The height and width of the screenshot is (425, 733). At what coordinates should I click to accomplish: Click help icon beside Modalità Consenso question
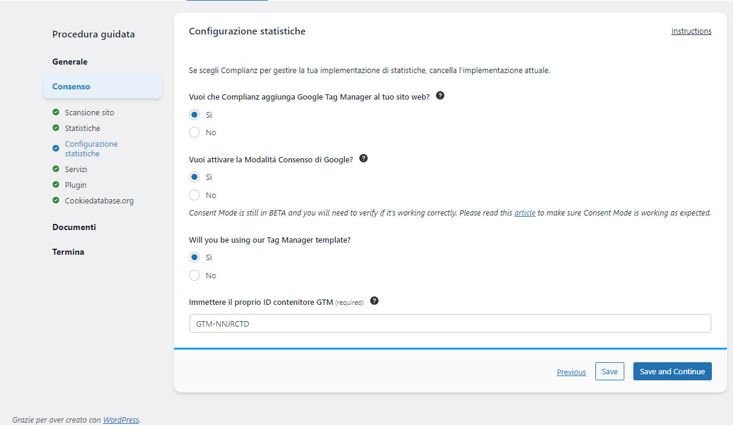pyautogui.click(x=363, y=159)
